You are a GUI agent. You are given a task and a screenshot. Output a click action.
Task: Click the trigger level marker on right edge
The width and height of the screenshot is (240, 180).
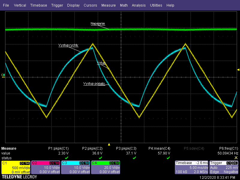pyautogui.click(x=238, y=70)
